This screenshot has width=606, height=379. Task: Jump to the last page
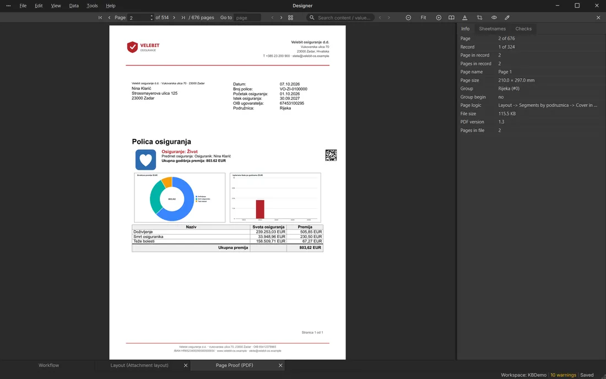click(x=183, y=18)
